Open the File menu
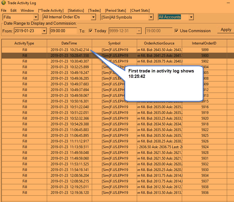 (4, 11)
